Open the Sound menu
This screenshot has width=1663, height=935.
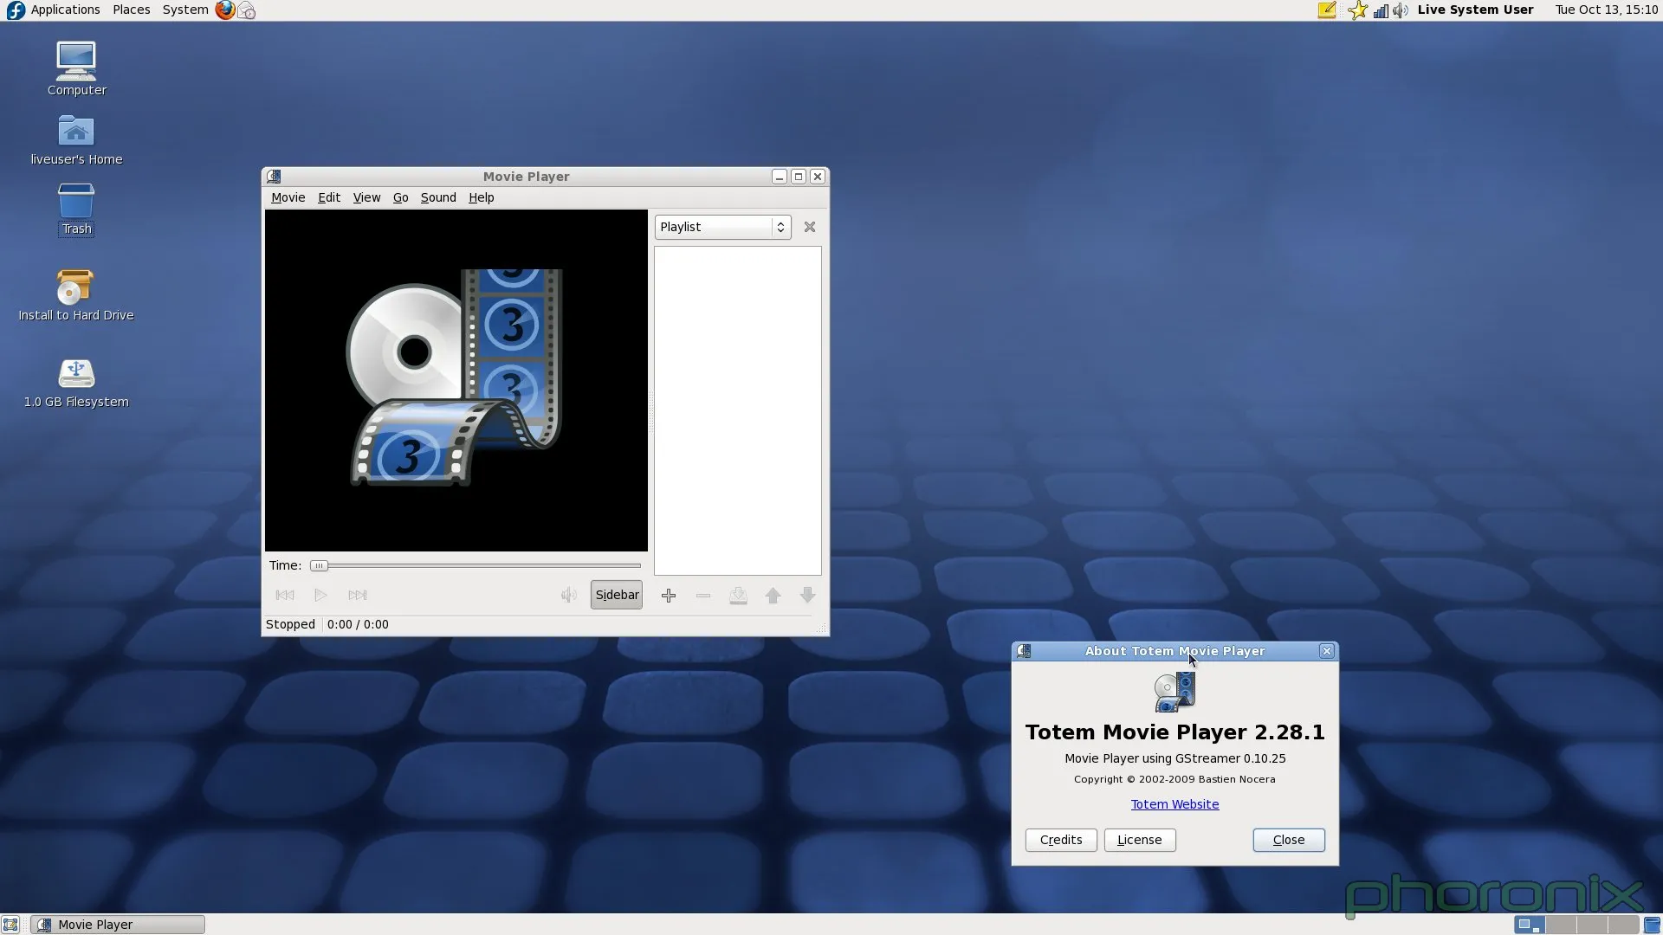(438, 197)
